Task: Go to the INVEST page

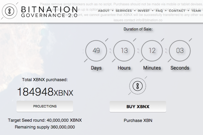Action: tap(144, 11)
